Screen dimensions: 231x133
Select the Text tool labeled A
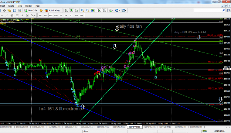pyautogui.click(x=22, y=16)
